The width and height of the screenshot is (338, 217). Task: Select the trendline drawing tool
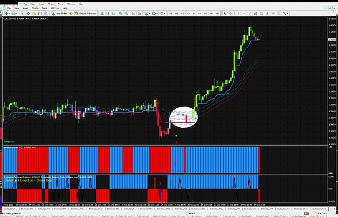click(x=250, y=14)
